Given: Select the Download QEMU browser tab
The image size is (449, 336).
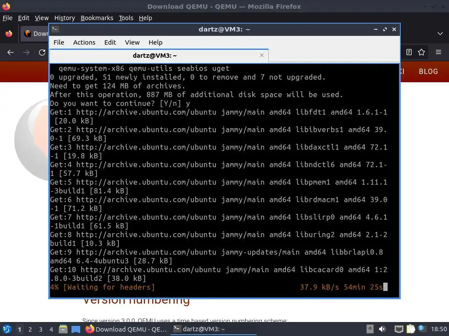Looking at the screenshot, I should tap(35, 34).
